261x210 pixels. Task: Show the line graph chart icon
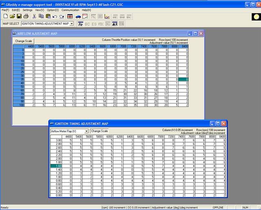(107, 16)
